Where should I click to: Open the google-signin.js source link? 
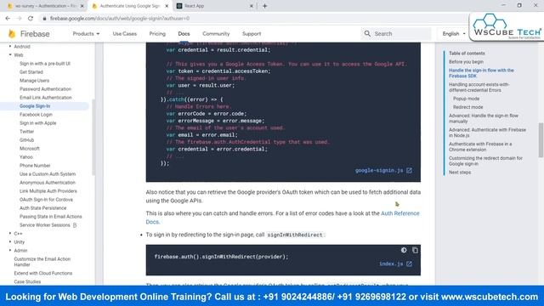pyautogui.click(x=379, y=170)
